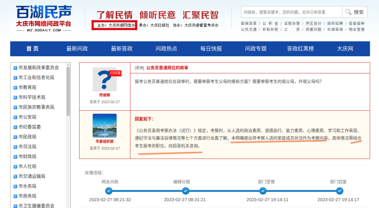
Task: Click the 公共交通 hot keyword link
Action: [249, 29]
